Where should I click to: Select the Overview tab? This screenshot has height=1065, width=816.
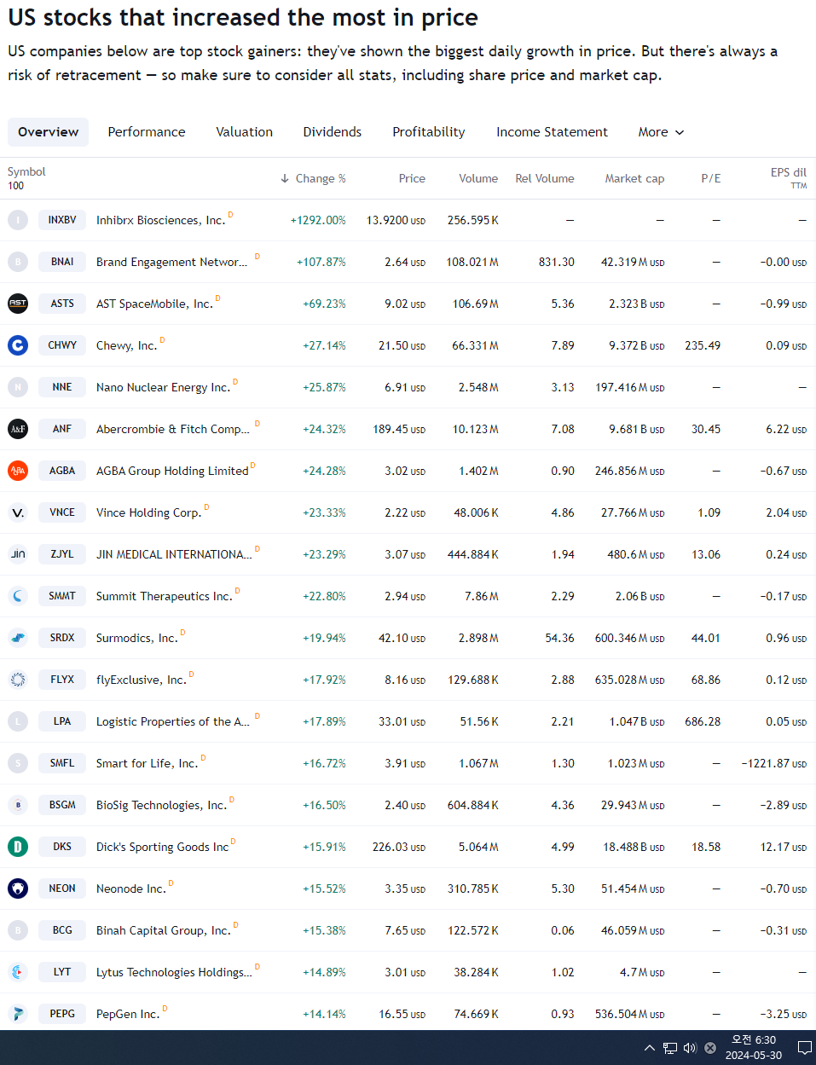(x=48, y=132)
